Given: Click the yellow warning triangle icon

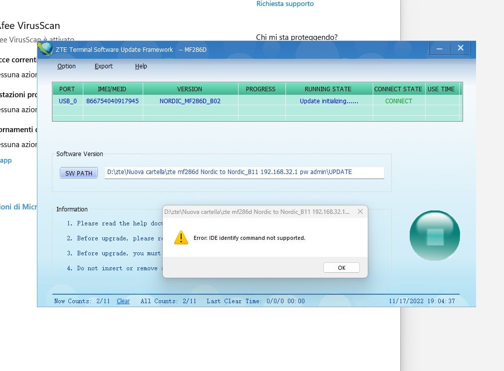Looking at the screenshot, I should [x=181, y=238].
